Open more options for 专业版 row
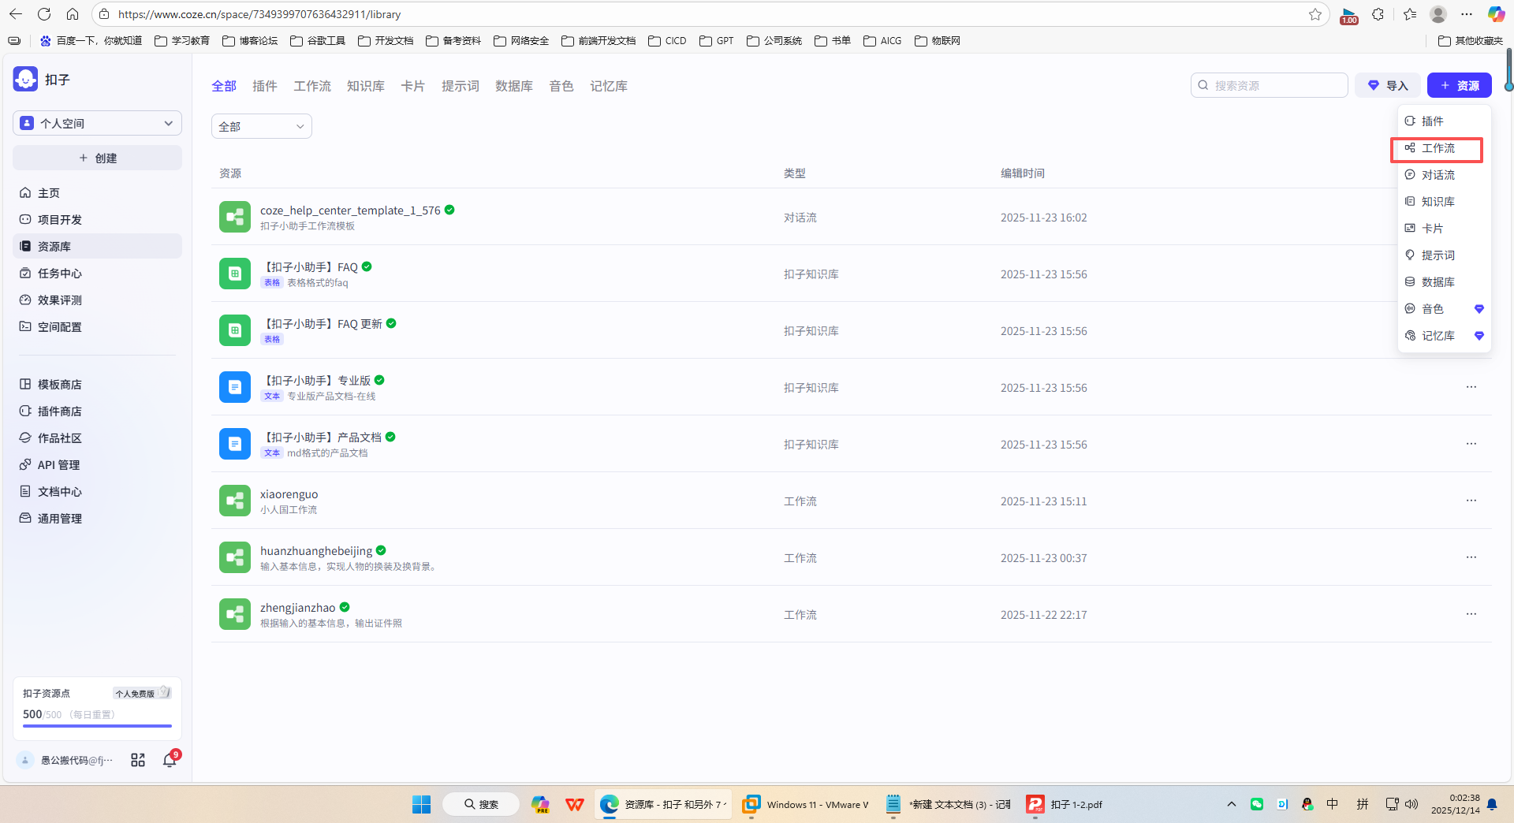This screenshot has width=1514, height=823. [1471, 387]
